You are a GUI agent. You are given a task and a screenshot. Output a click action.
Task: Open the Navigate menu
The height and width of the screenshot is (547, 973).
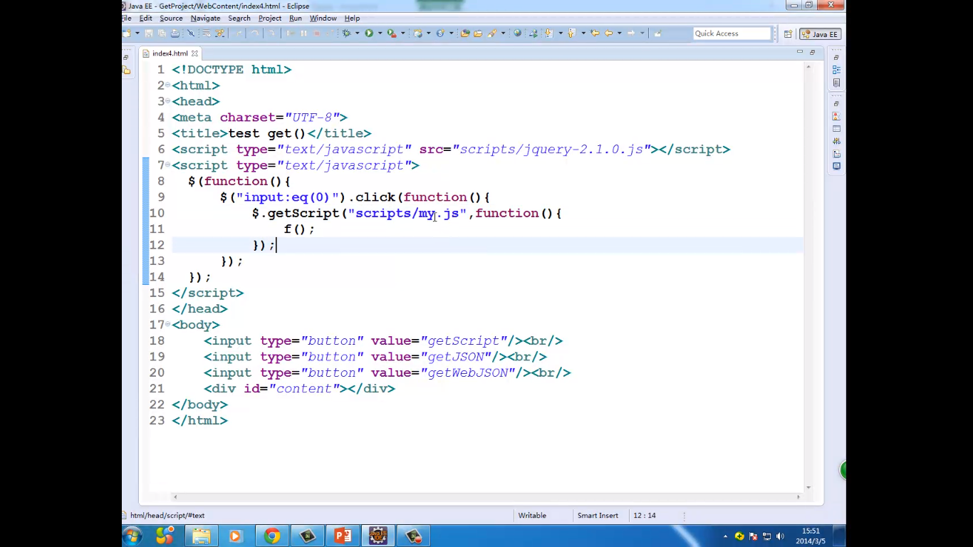pyautogui.click(x=205, y=18)
